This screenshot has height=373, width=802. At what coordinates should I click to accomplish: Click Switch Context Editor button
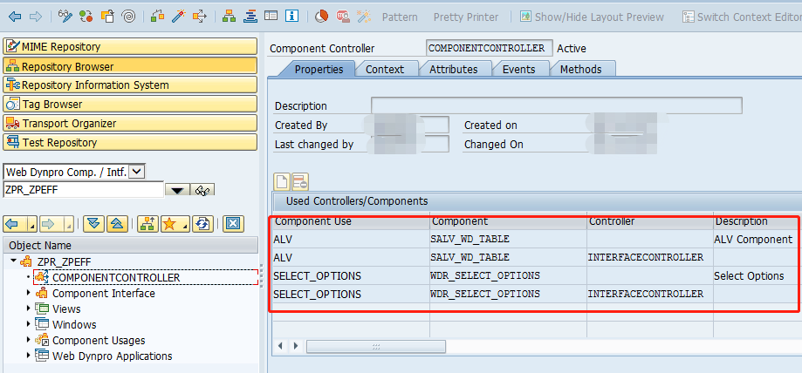pos(742,17)
